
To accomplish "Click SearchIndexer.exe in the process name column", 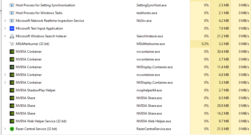I will (150, 36).
